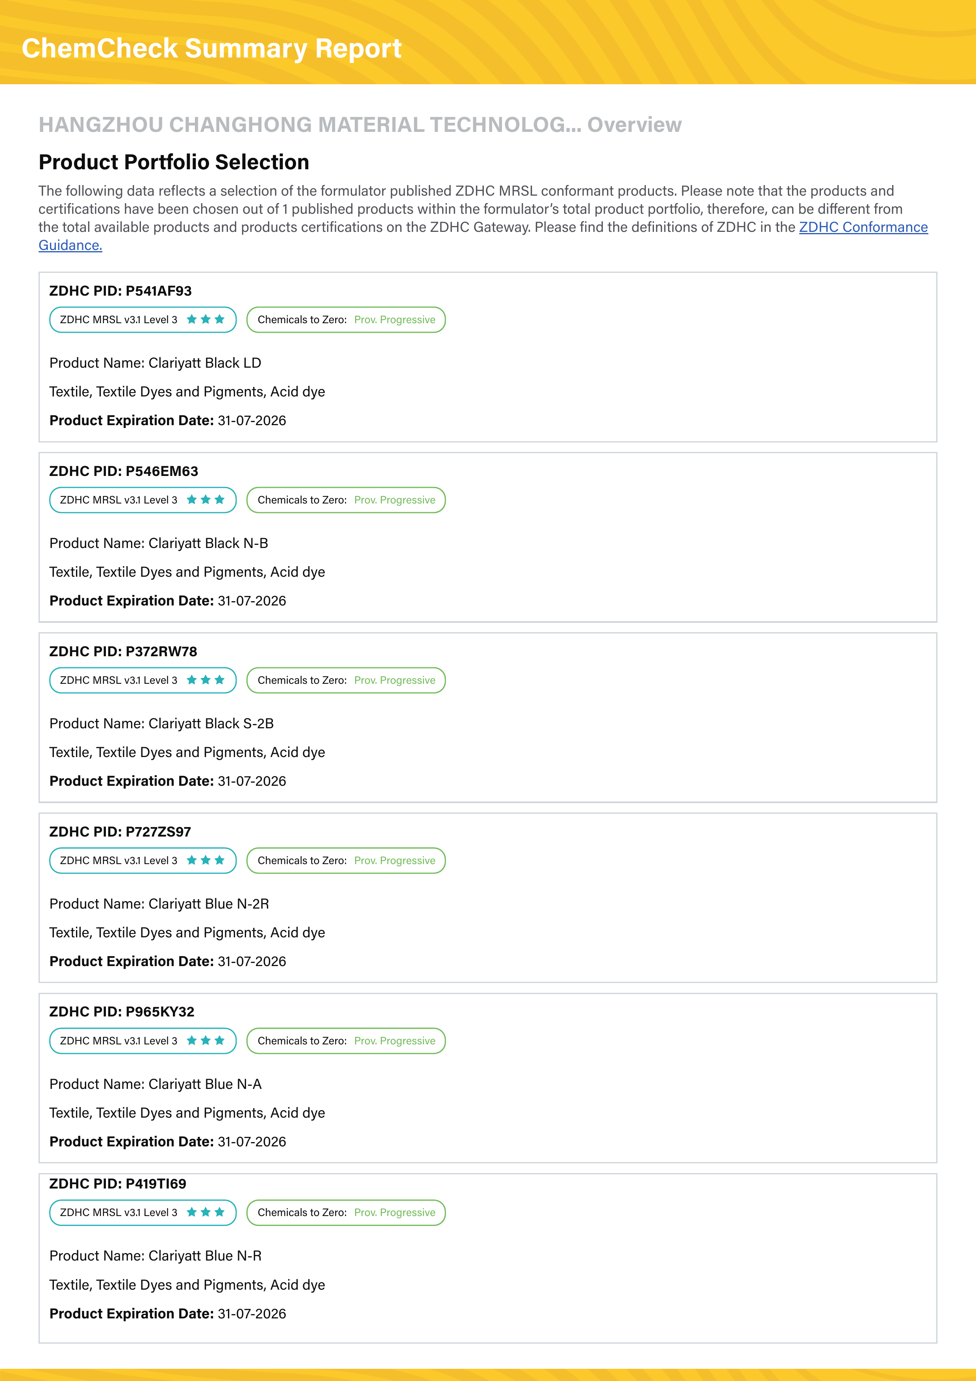Click the Hangzhou Changhong Overview heading

tap(359, 124)
